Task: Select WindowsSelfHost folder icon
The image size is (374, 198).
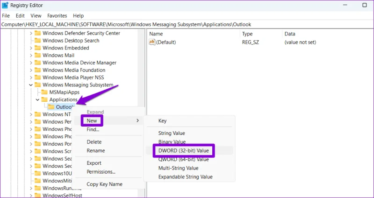Action: 38,196
